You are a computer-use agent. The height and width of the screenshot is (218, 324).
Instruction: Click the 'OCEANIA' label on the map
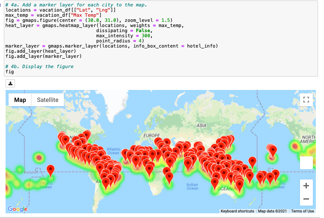pyautogui.click(x=227, y=189)
